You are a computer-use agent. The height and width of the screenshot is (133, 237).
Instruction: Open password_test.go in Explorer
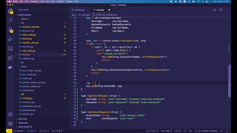click(31, 106)
